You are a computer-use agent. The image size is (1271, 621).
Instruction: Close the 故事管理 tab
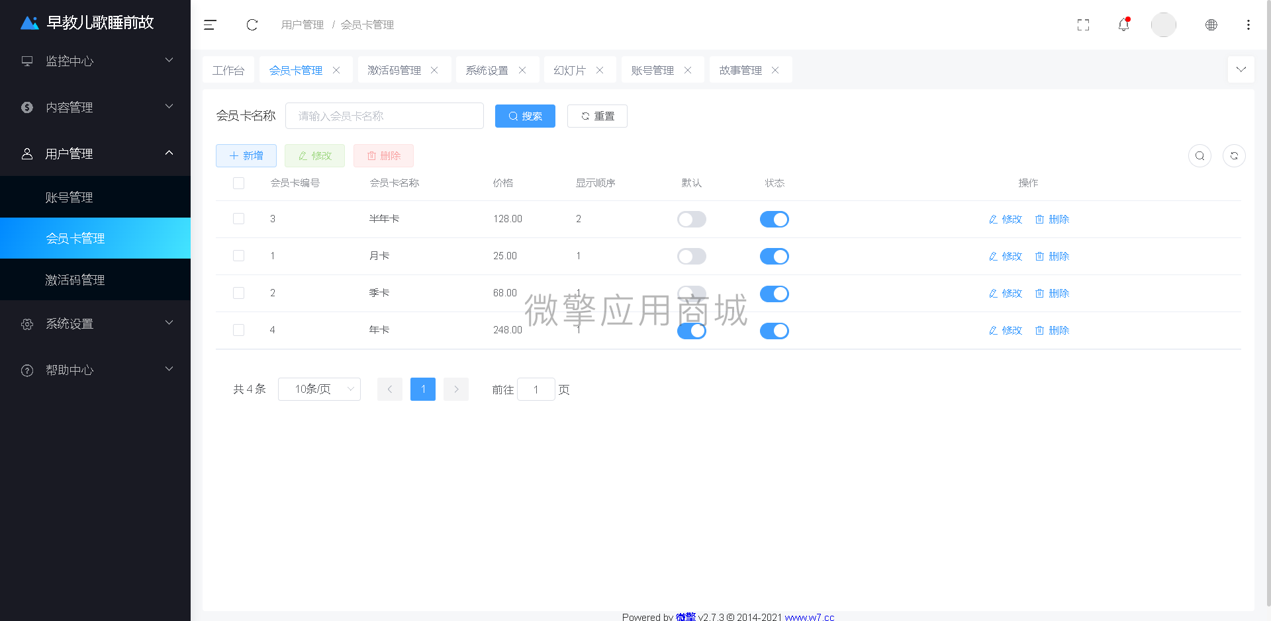point(775,70)
